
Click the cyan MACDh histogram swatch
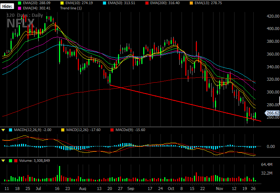(11, 130)
